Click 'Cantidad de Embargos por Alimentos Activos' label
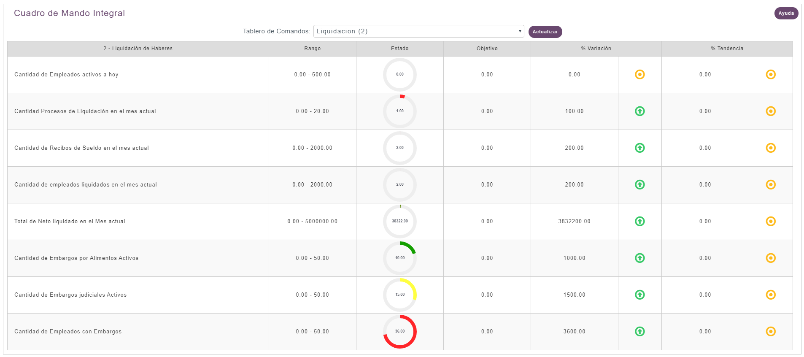Screen dimensions: 804x357 (x=76, y=258)
